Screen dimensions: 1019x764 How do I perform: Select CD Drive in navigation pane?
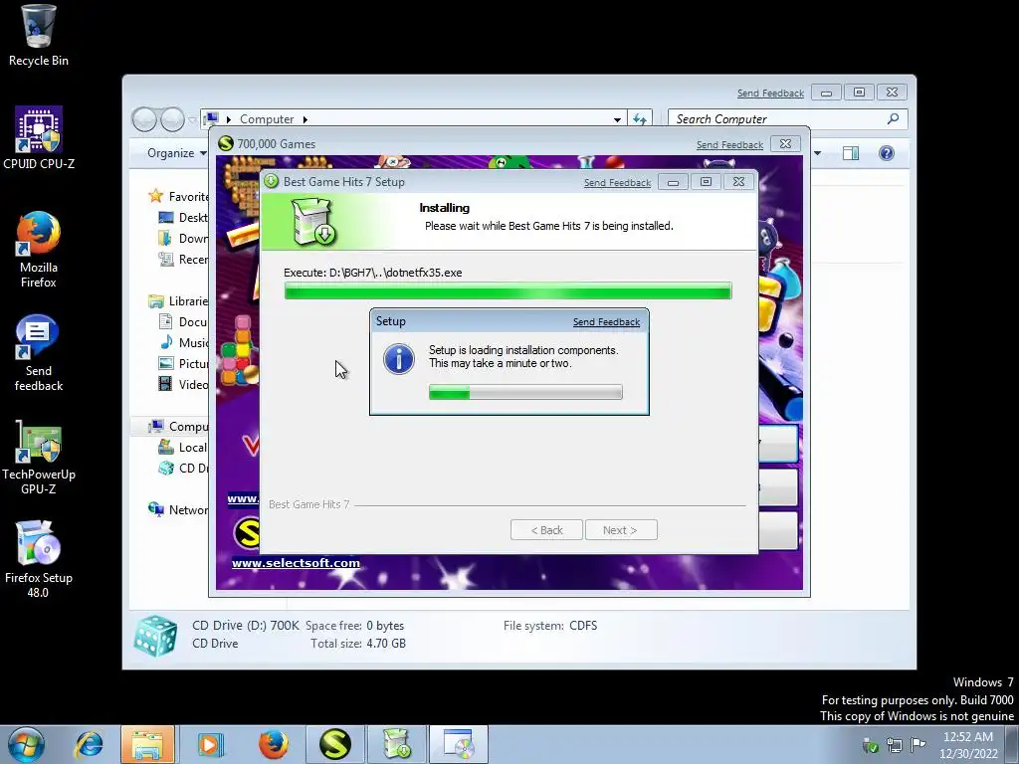(184, 468)
